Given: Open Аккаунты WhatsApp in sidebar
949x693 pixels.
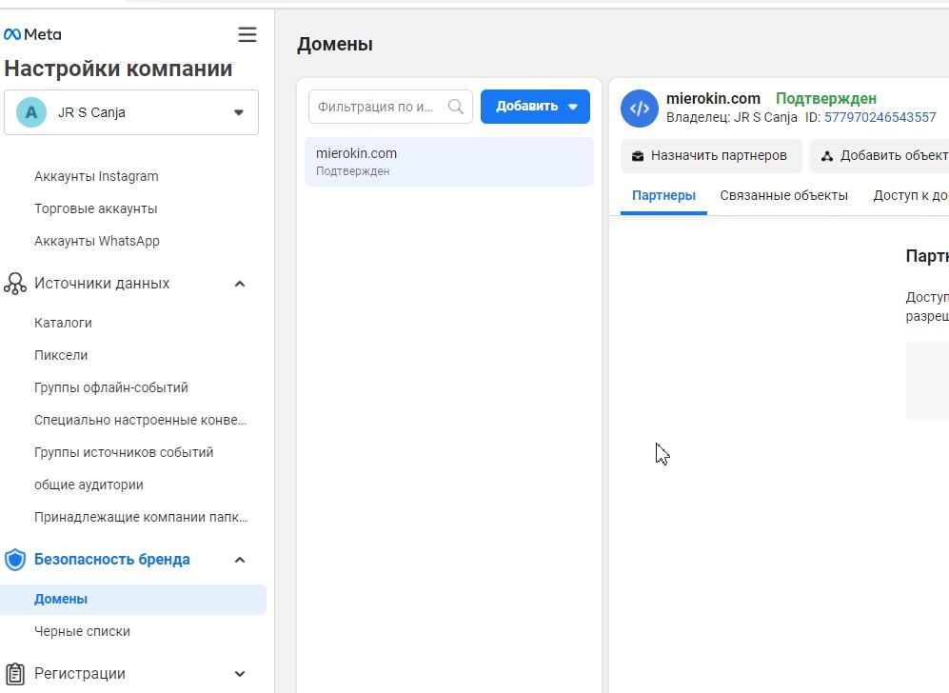Looking at the screenshot, I should (97, 241).
